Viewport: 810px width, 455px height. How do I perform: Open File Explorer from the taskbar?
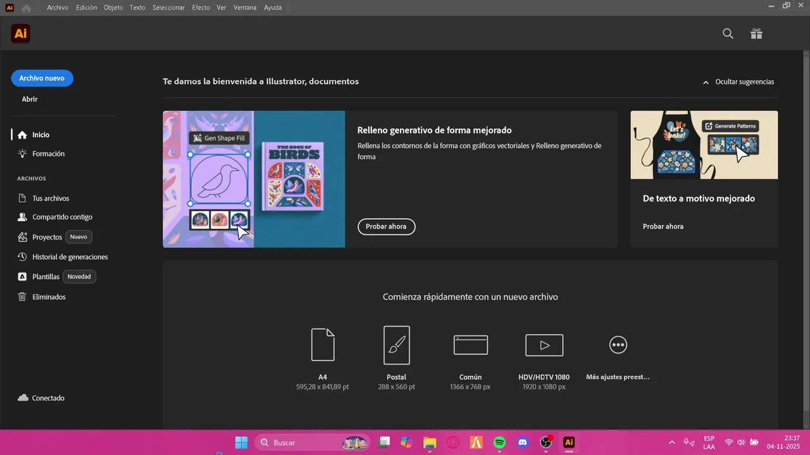pyautogui.click(x=430, y=442)
